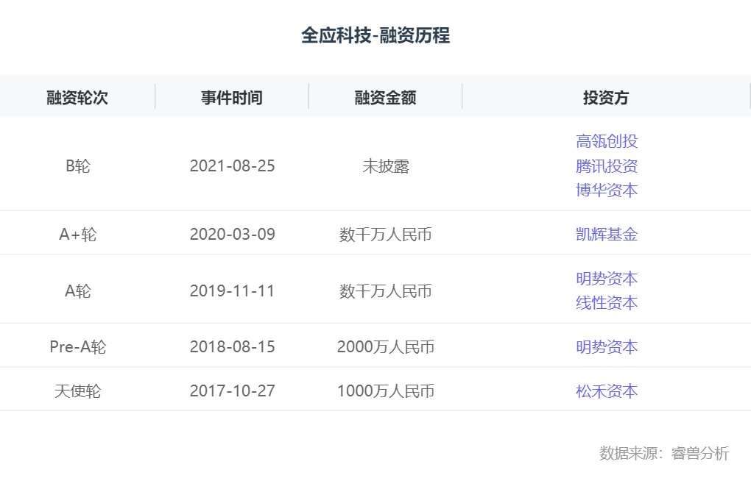
Task: Open 明势资本 link in the A轮 row
Action: tap(607, 279)
